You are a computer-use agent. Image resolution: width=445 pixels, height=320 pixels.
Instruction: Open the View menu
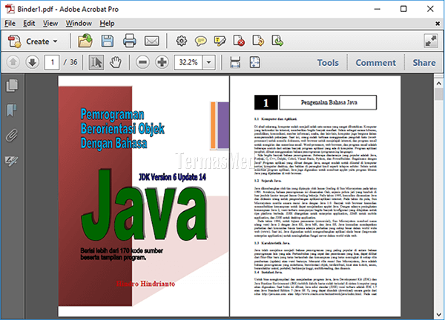pyautogui.click(x=50, y=23)
